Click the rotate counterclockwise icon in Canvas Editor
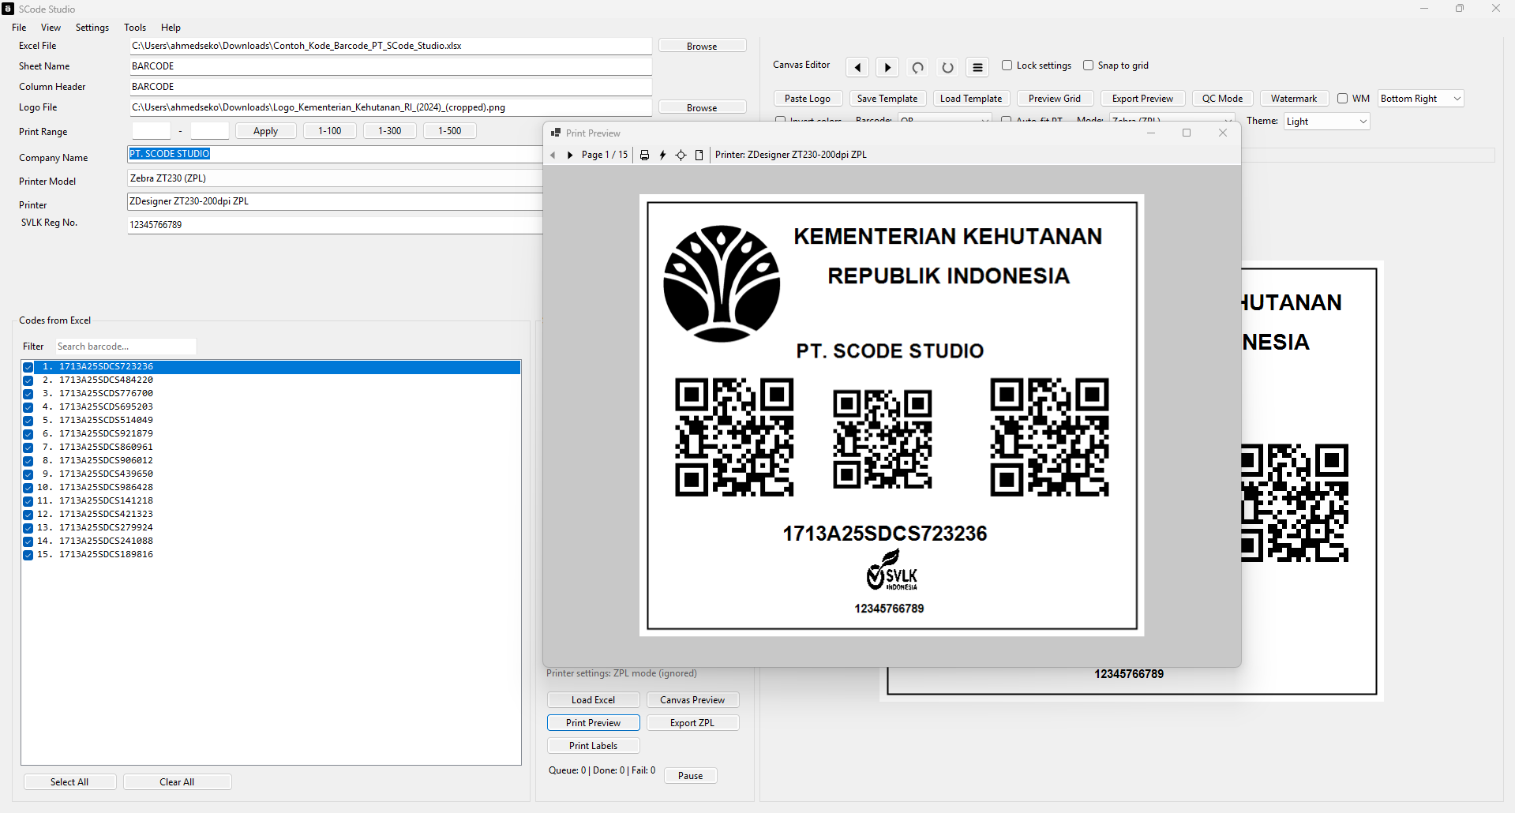The height and width of the screenshot is (813, 1515). [917, 67]
